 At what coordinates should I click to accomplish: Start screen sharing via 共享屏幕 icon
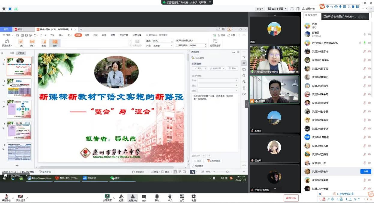(107, 197)
